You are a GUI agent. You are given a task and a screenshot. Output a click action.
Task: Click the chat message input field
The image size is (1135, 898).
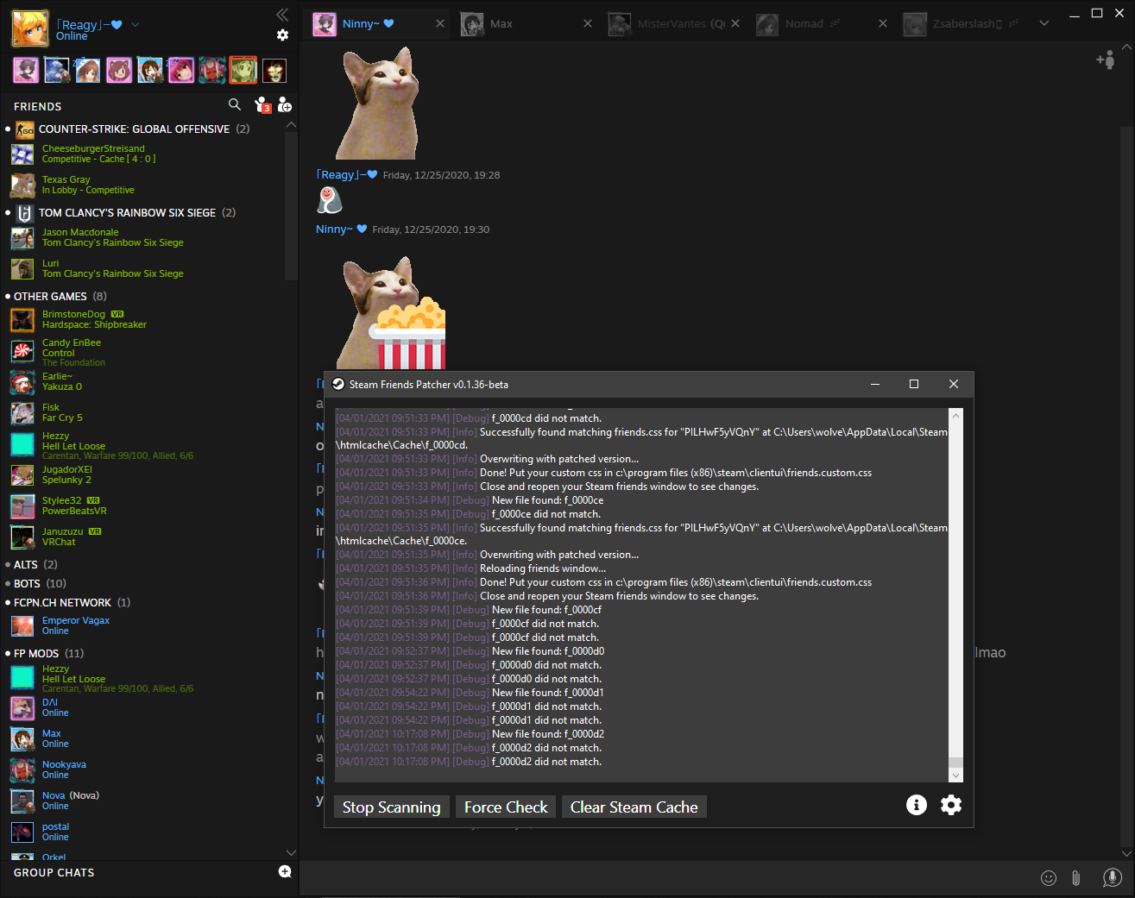665,878
